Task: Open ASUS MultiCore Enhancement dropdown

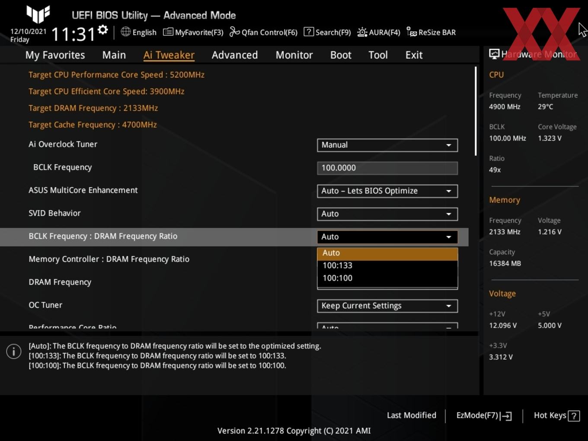Action: pos(387,191)
